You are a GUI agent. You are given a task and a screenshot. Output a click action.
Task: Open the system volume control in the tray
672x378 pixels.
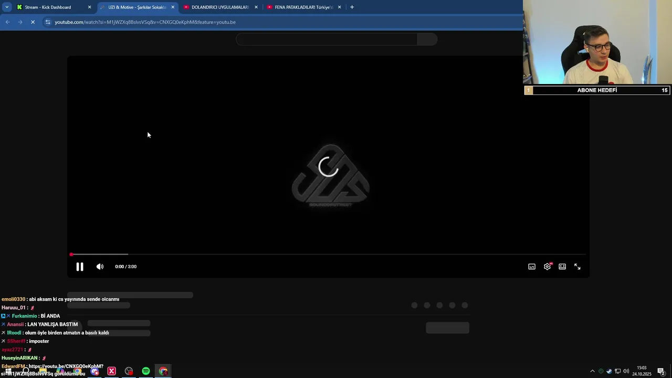click(x=626, y=371)
